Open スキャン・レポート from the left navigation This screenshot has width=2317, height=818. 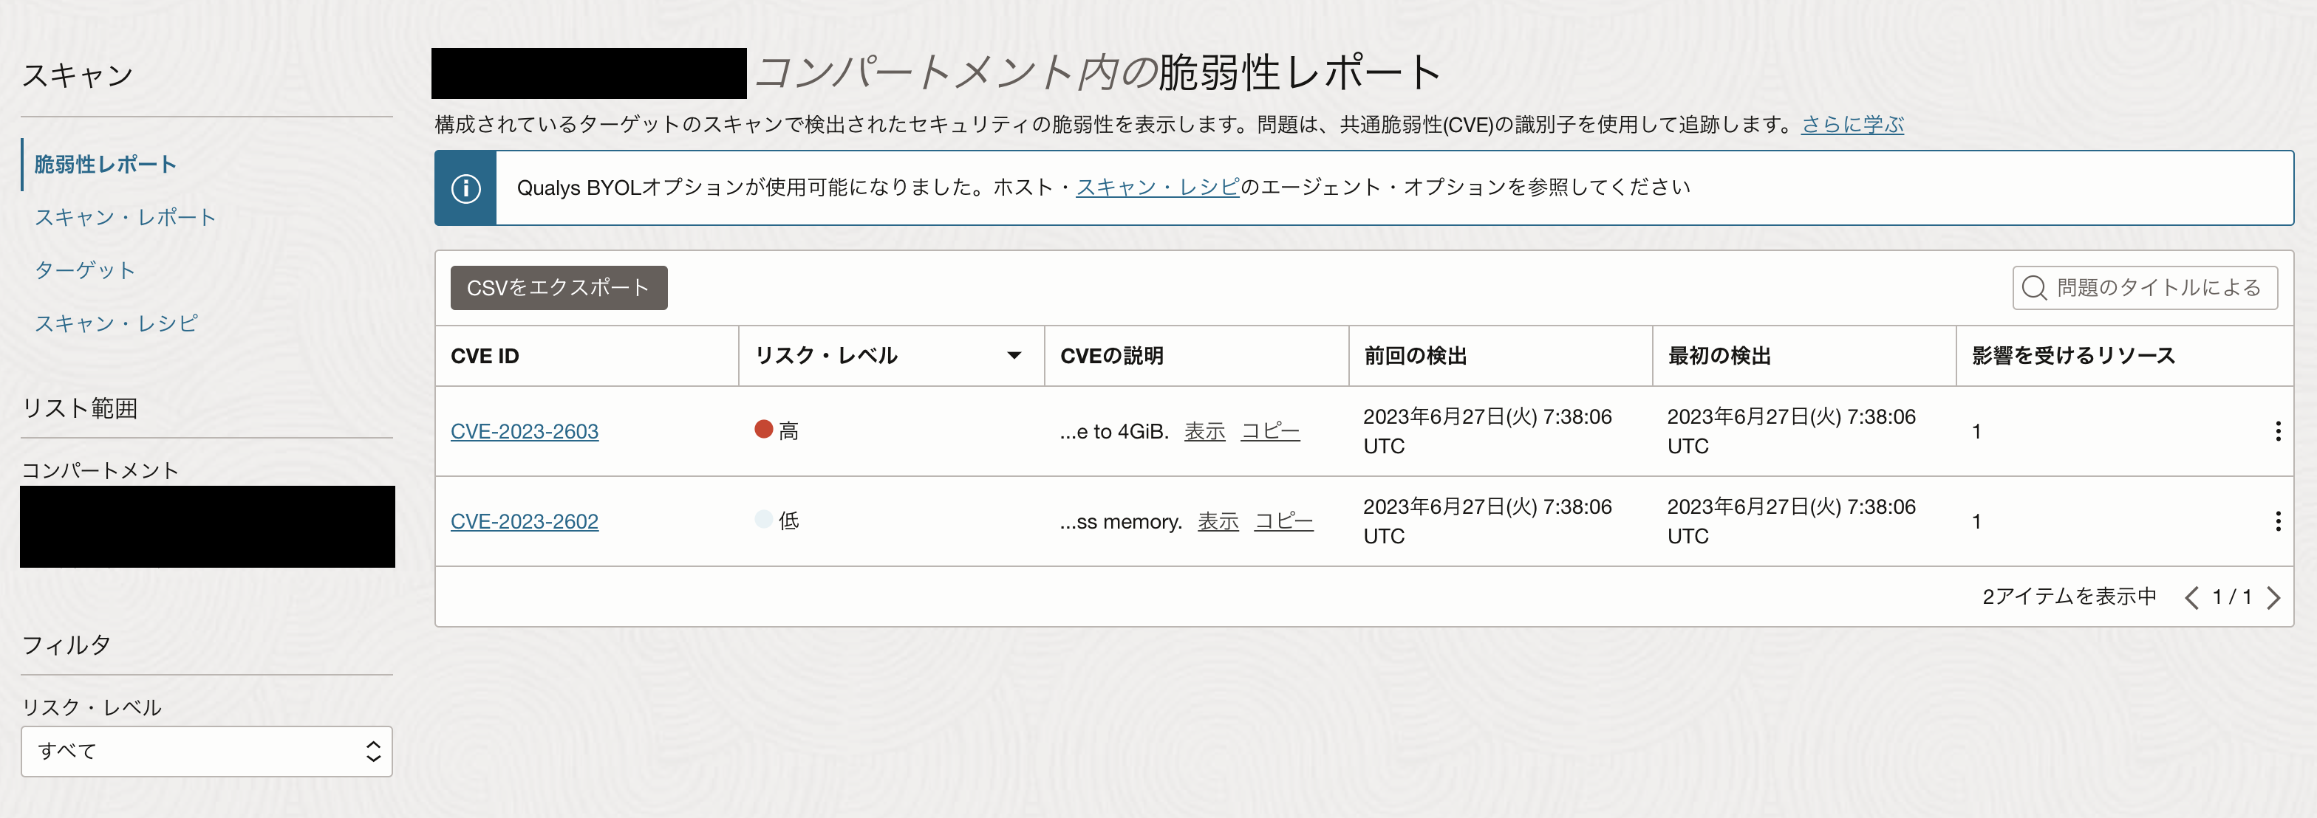tap(125, 216)
